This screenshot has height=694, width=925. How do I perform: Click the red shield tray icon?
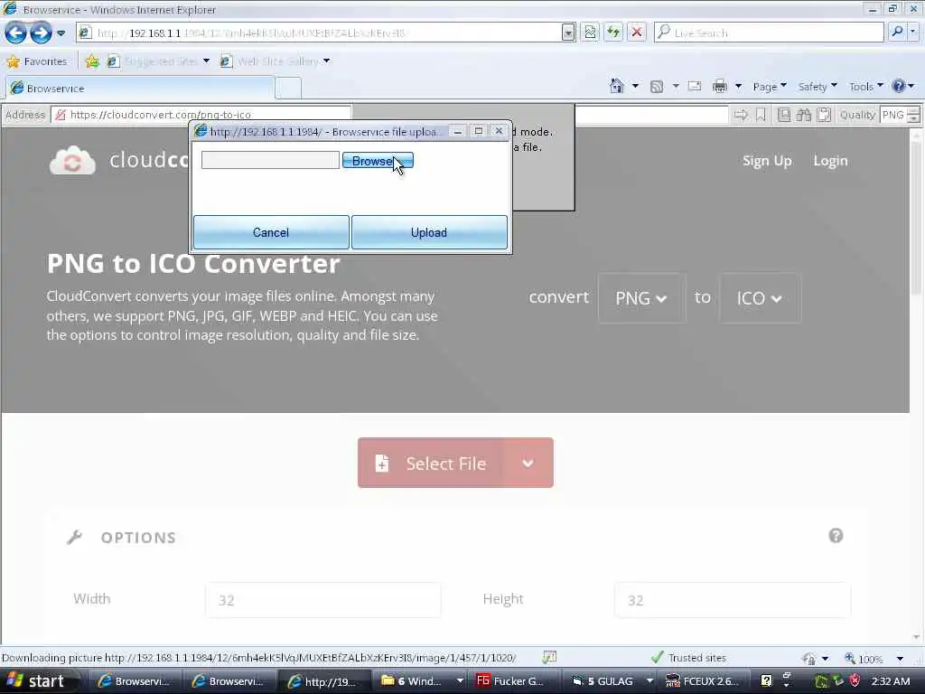tap(855, 681)
